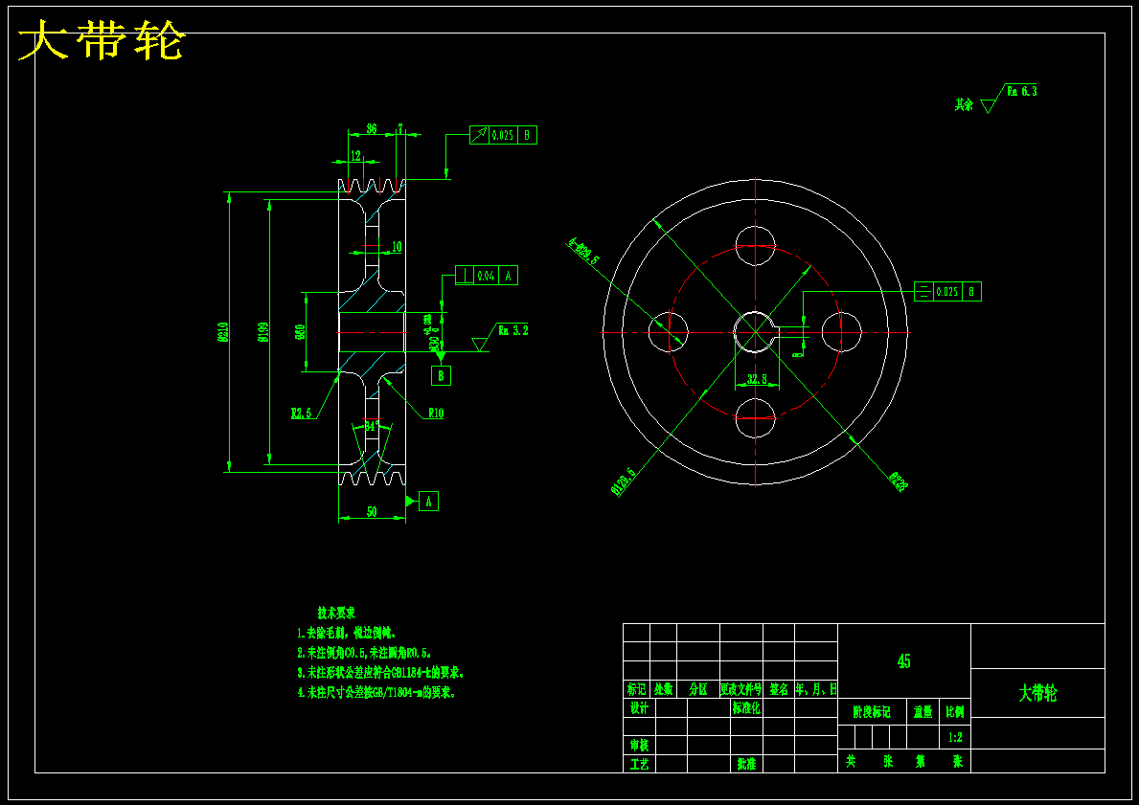Click the datum A box below section view

point(428,501)
